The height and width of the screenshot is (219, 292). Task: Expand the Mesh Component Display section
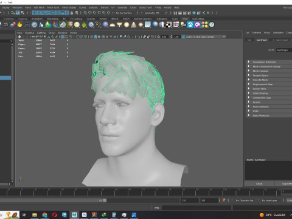click(x=269, y=66)
